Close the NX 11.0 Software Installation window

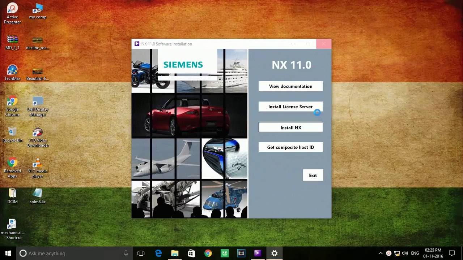click(x=323, y=44)
